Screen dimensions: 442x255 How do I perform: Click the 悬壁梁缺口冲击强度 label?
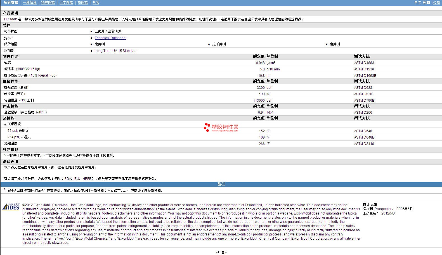point(25,112)
